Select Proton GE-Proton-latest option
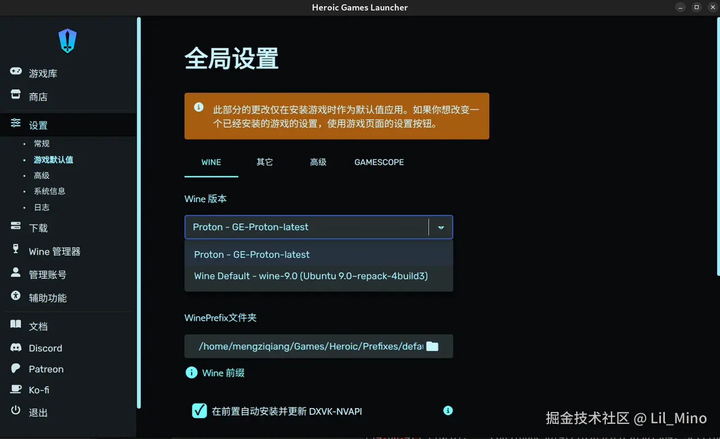Viewport: 720px width, 439px height. [251, 254]
